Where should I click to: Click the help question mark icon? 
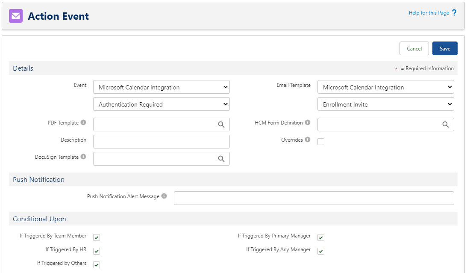click(454, 13)
